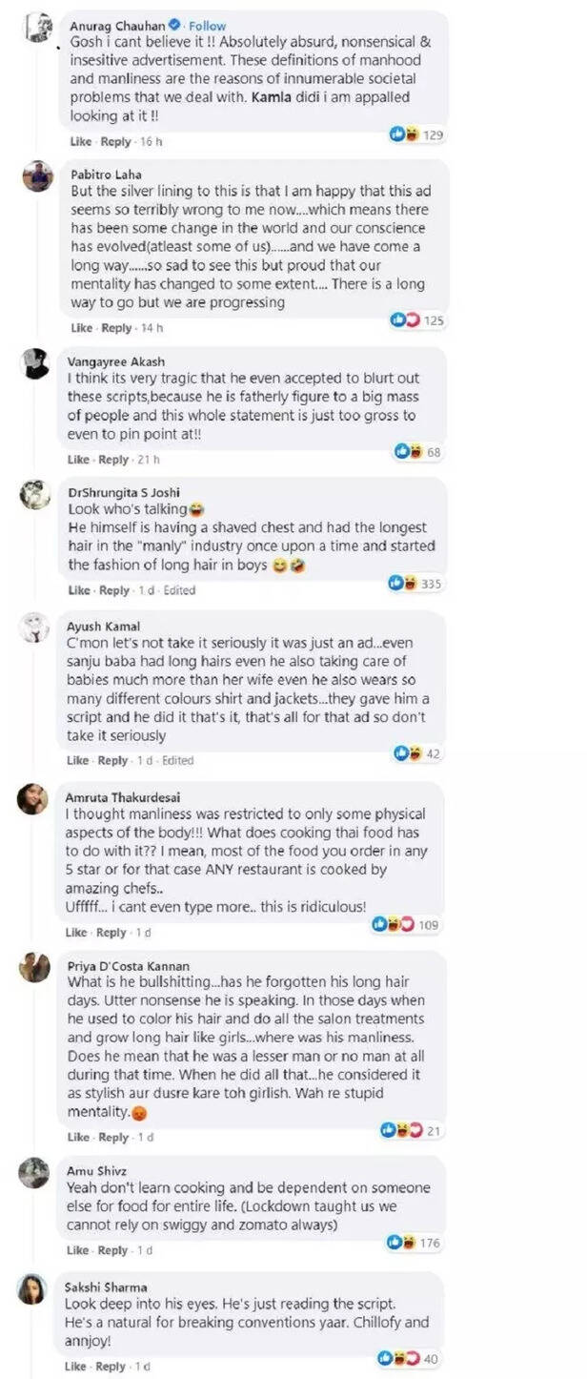Open reaction icons on Amu Shivz's comment
This screenshot has width=587, height=1379.
402,1243
